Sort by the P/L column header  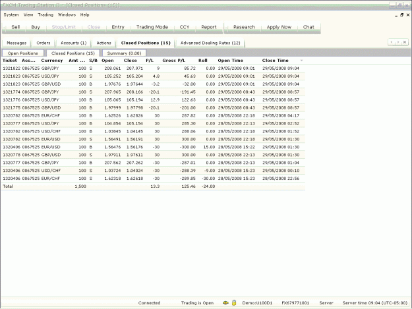[x=150, y=61]
